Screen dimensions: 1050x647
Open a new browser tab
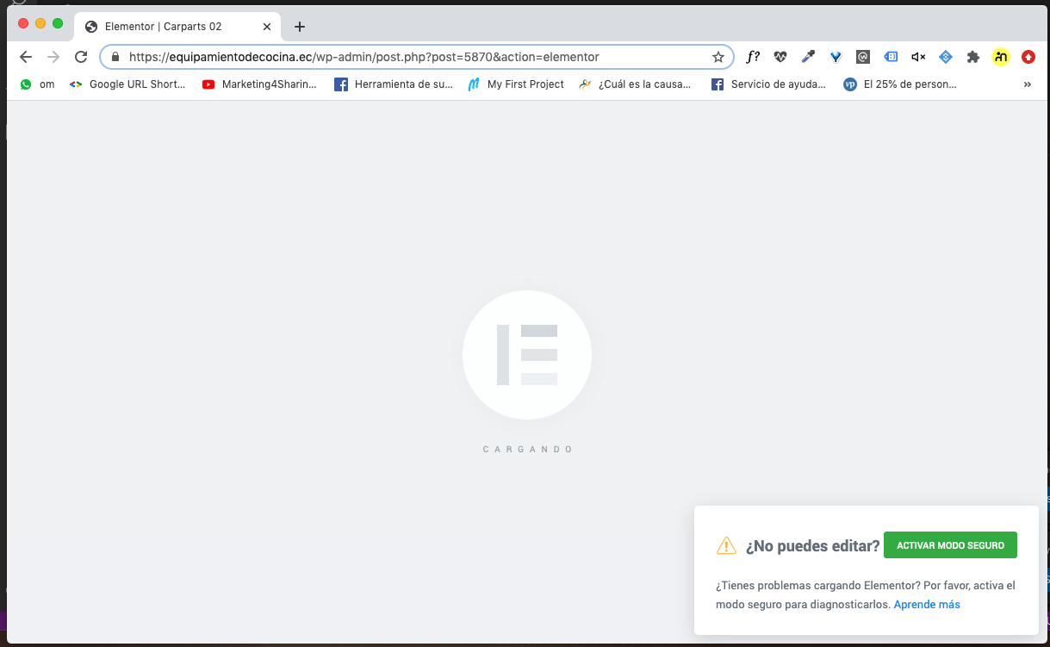coord(300,27)
